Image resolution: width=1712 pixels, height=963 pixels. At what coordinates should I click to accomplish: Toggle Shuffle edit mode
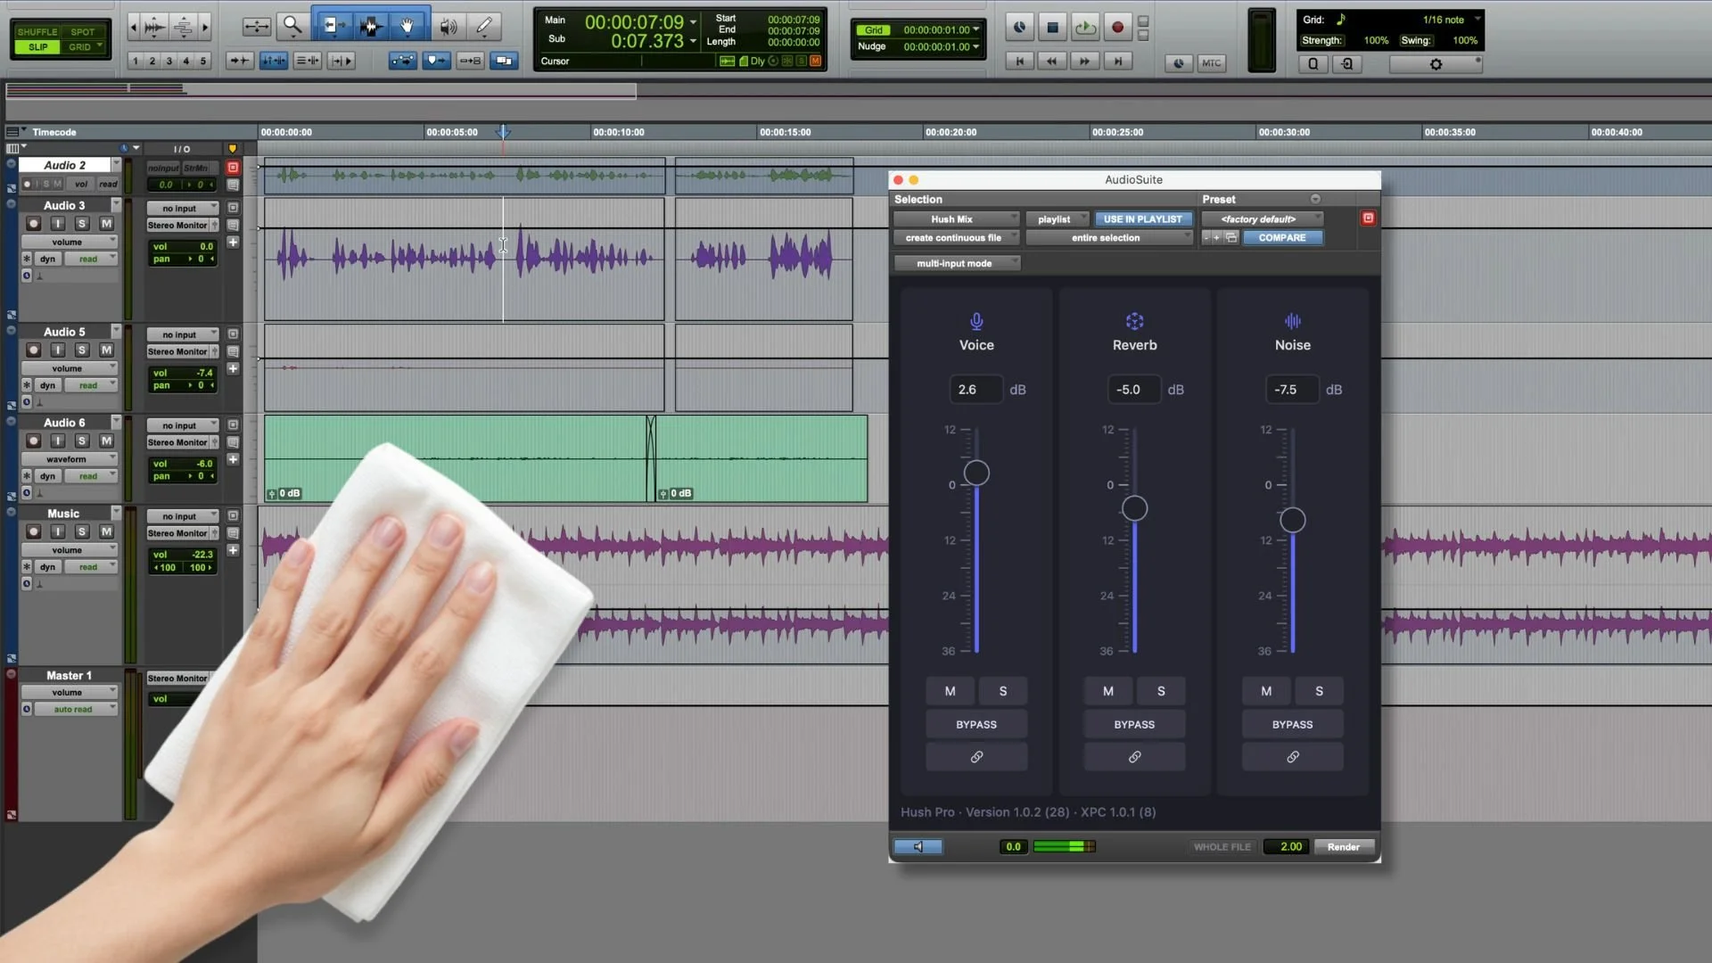[37, 32]
